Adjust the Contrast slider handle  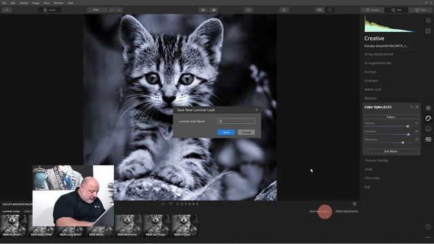pos(408,134)
